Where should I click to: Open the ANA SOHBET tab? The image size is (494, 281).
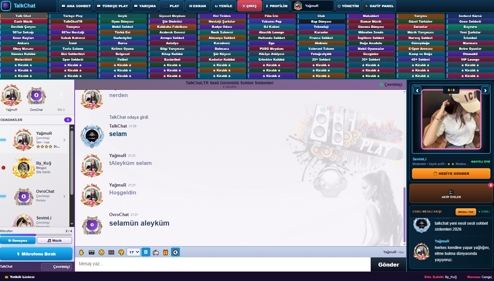click(76, 6)
